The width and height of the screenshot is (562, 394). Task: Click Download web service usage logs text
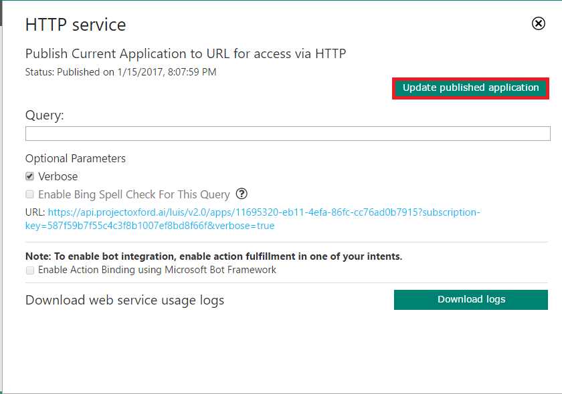tap(124, 300)
